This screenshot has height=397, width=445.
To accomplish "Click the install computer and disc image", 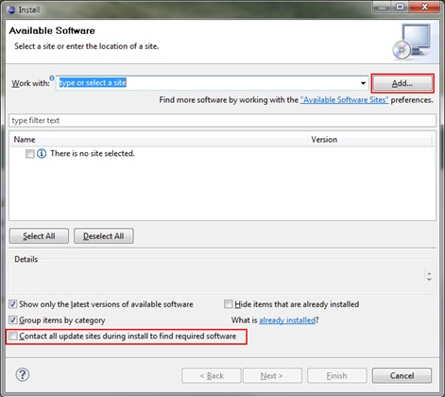I will [x=412, y=42].
